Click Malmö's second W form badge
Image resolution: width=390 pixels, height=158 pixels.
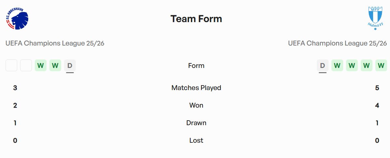pyautogui.click(x=352, y=66)
